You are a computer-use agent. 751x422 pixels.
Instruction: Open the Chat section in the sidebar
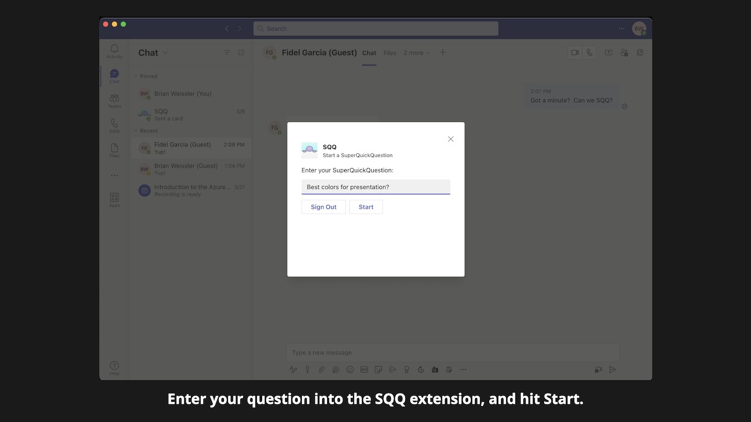click(114, 76)
